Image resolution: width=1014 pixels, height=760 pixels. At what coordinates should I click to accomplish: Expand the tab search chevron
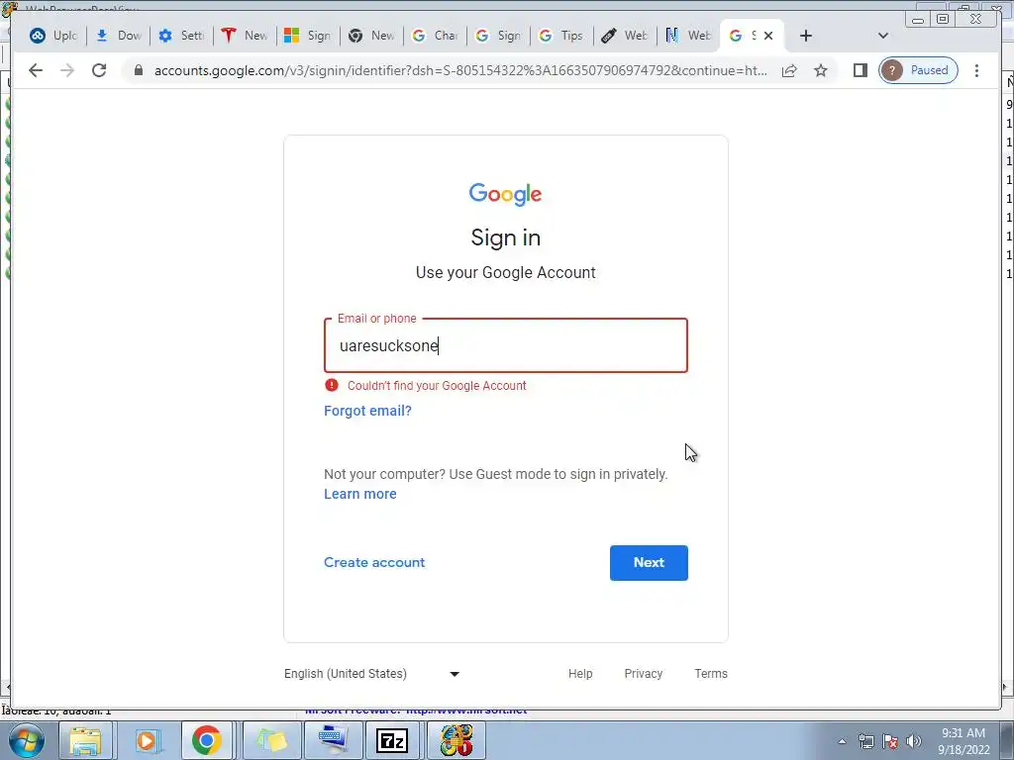point(882,36)
